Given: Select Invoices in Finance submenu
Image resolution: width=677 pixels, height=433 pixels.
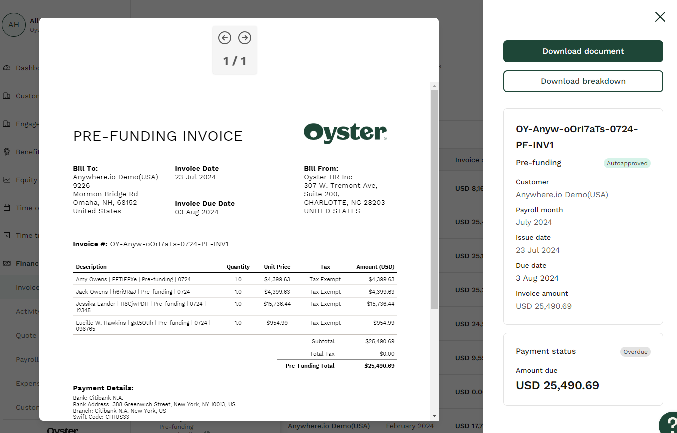Looking at the screenshot, I should 27,287.
